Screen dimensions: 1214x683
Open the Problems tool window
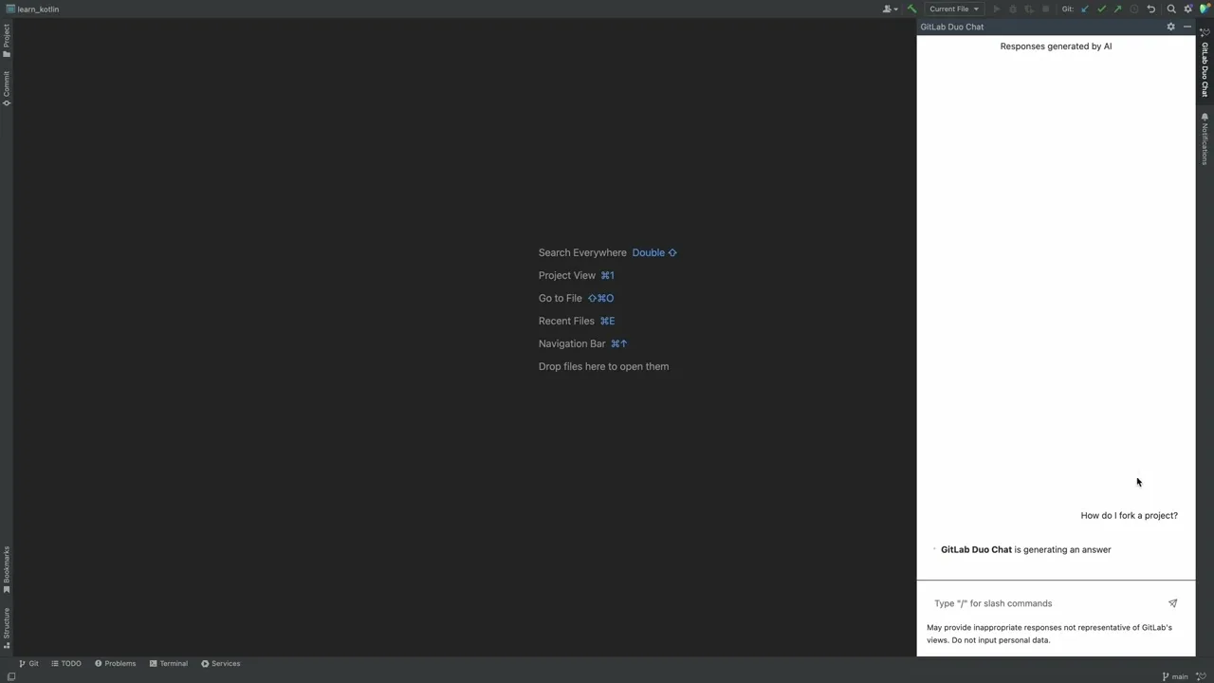pos(116,664)
